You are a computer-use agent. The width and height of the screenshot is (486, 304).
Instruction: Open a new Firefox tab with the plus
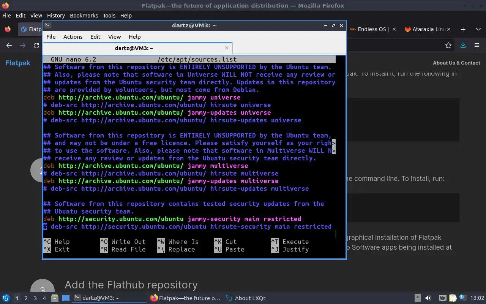(463, 29)
